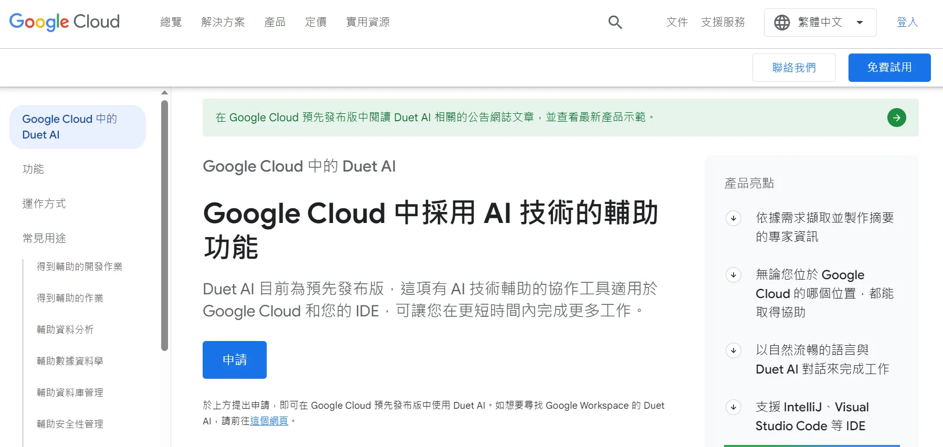This screenshot has width=943, height=447.
Task: Click the green arrow icon in announcement banner
Action: 896,118
